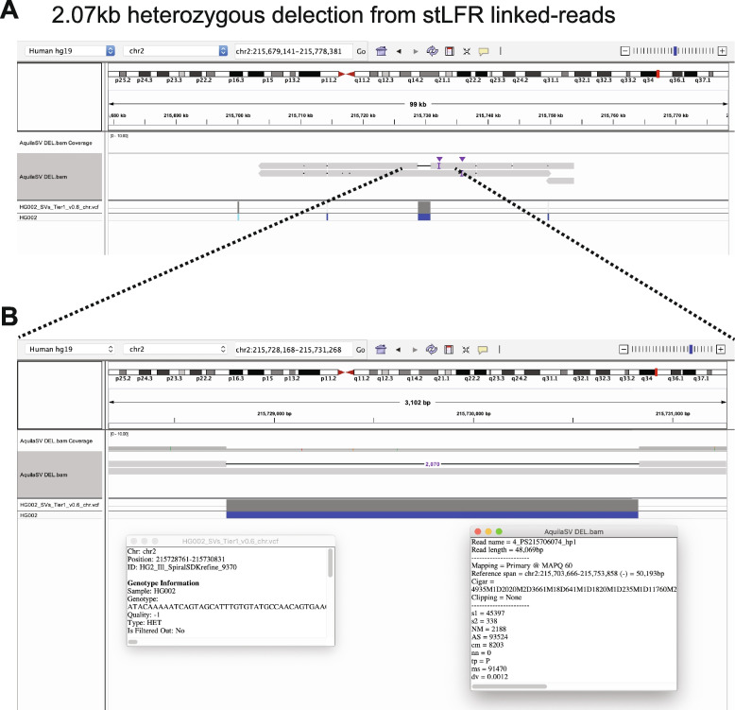Click 2,070 deletion label in panel B
Image resolution: width=735 pixels, height=710 pixels.
click(432, 464)
